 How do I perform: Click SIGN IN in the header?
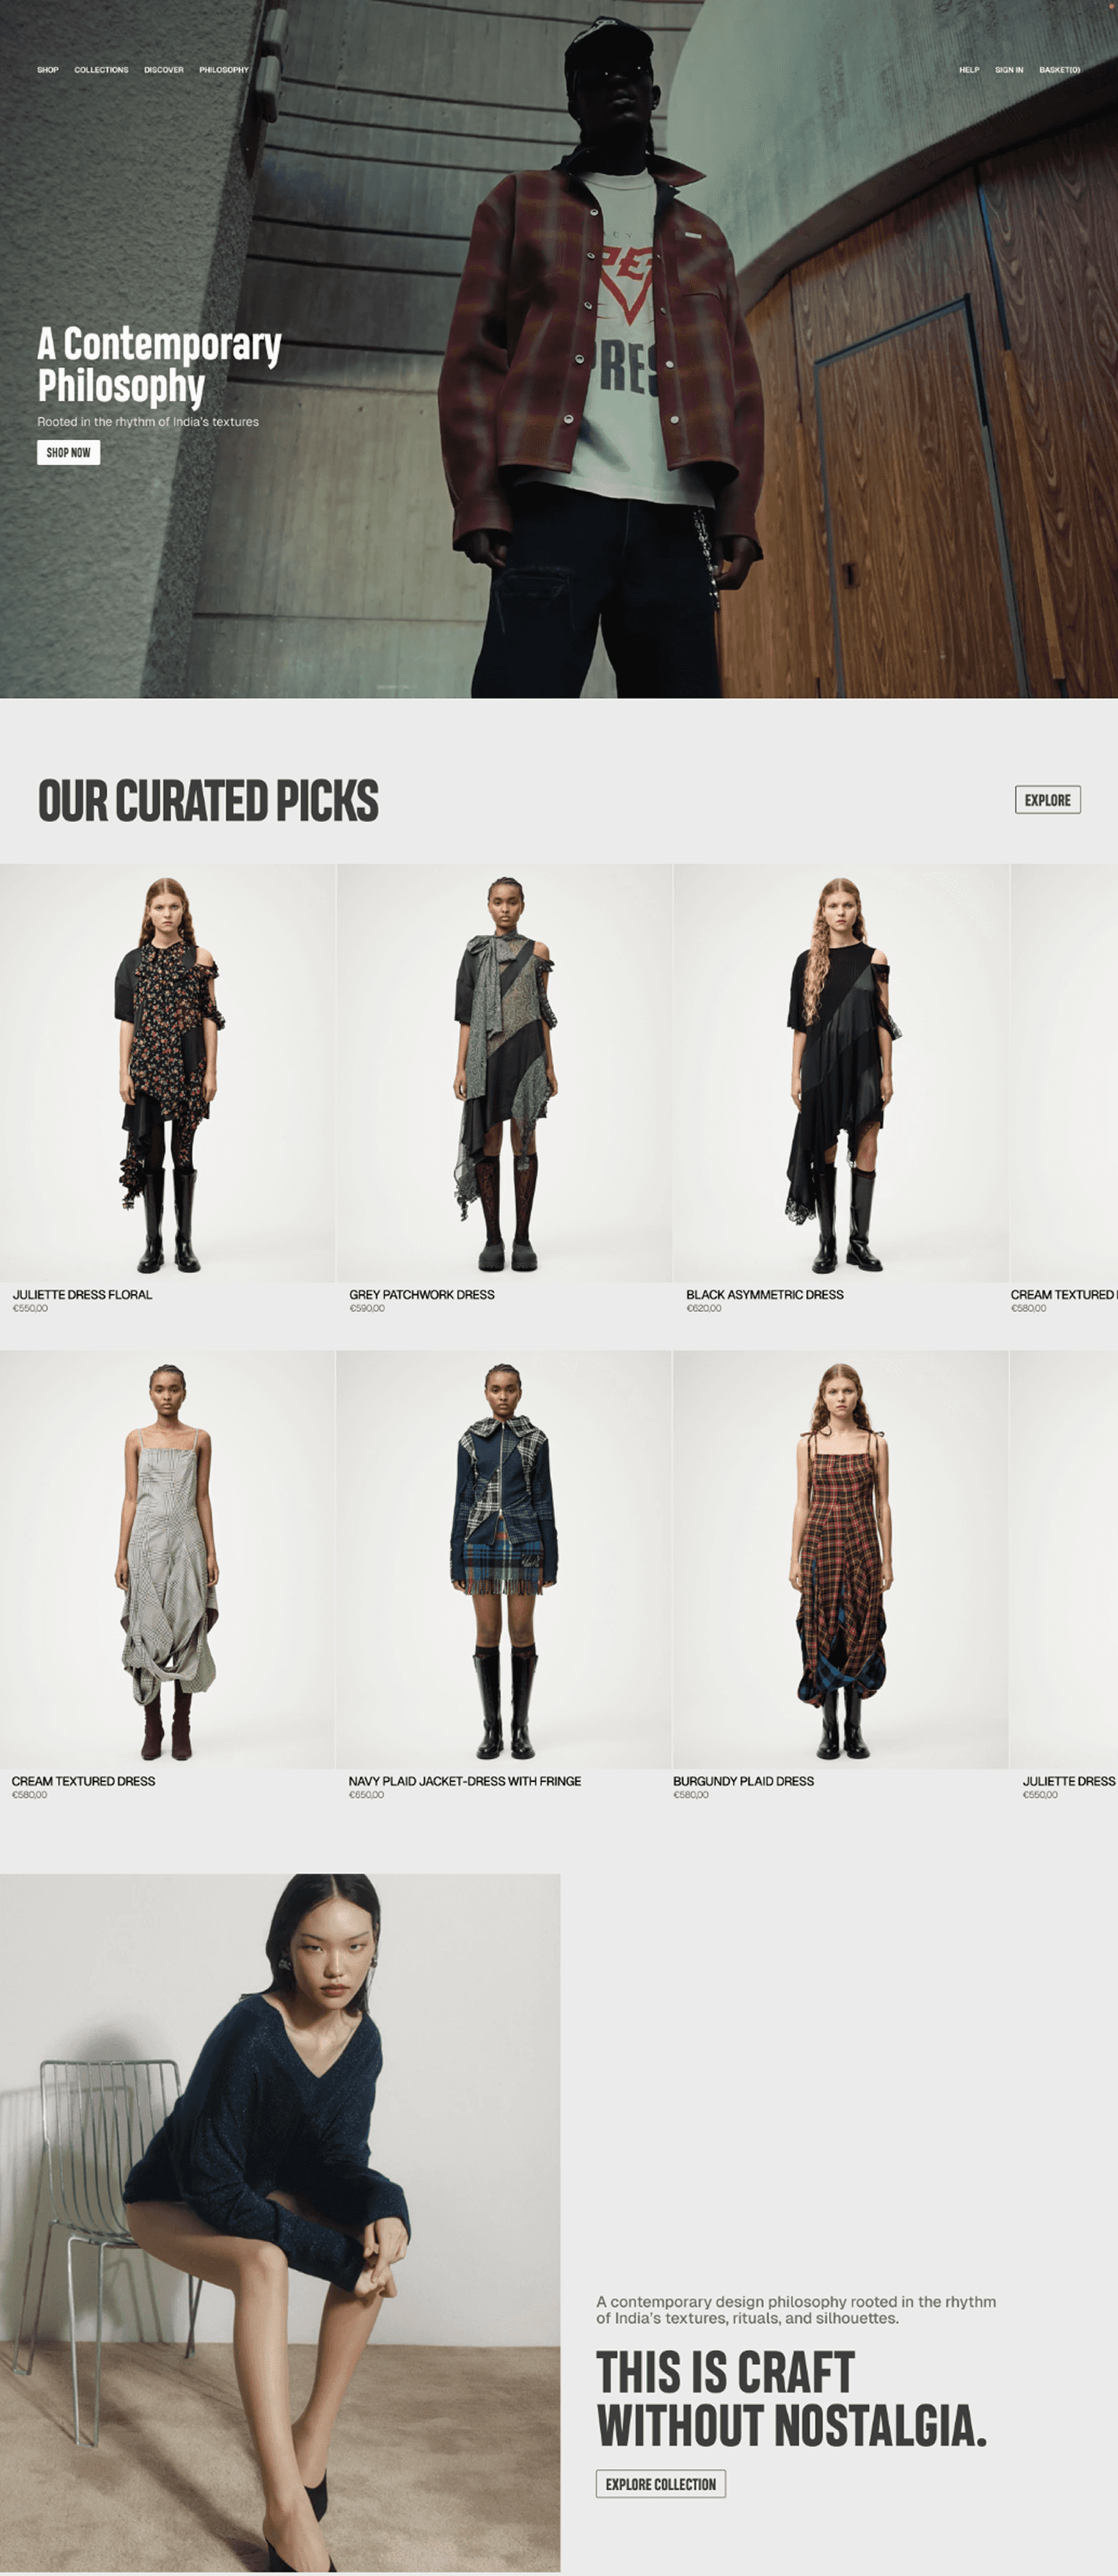click(x=1009, y=70)
